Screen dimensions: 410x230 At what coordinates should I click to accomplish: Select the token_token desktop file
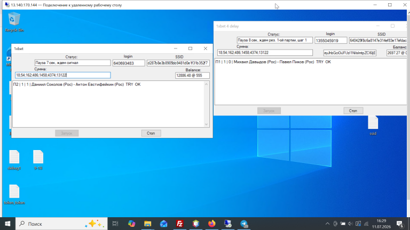(14, 194)
